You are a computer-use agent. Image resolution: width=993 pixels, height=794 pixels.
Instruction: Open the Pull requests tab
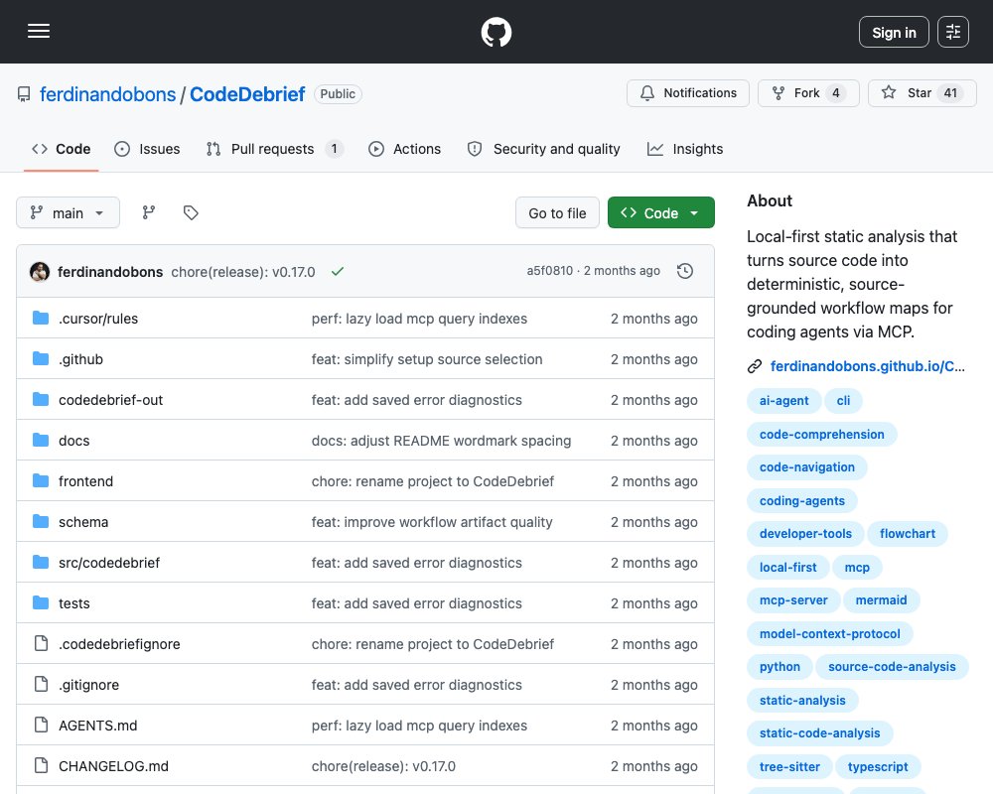pos(275,149)
